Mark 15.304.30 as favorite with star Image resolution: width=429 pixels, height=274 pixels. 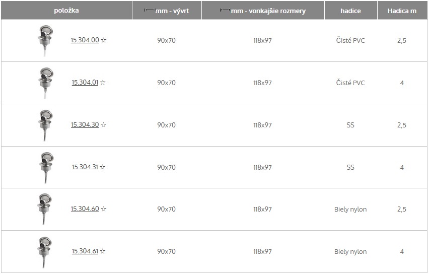pos(103,125)
